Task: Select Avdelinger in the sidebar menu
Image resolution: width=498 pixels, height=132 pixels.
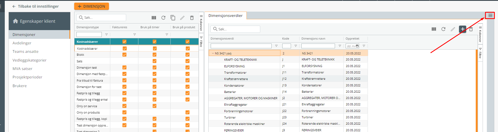Action: pyautogui.click(x=22, y=43)
